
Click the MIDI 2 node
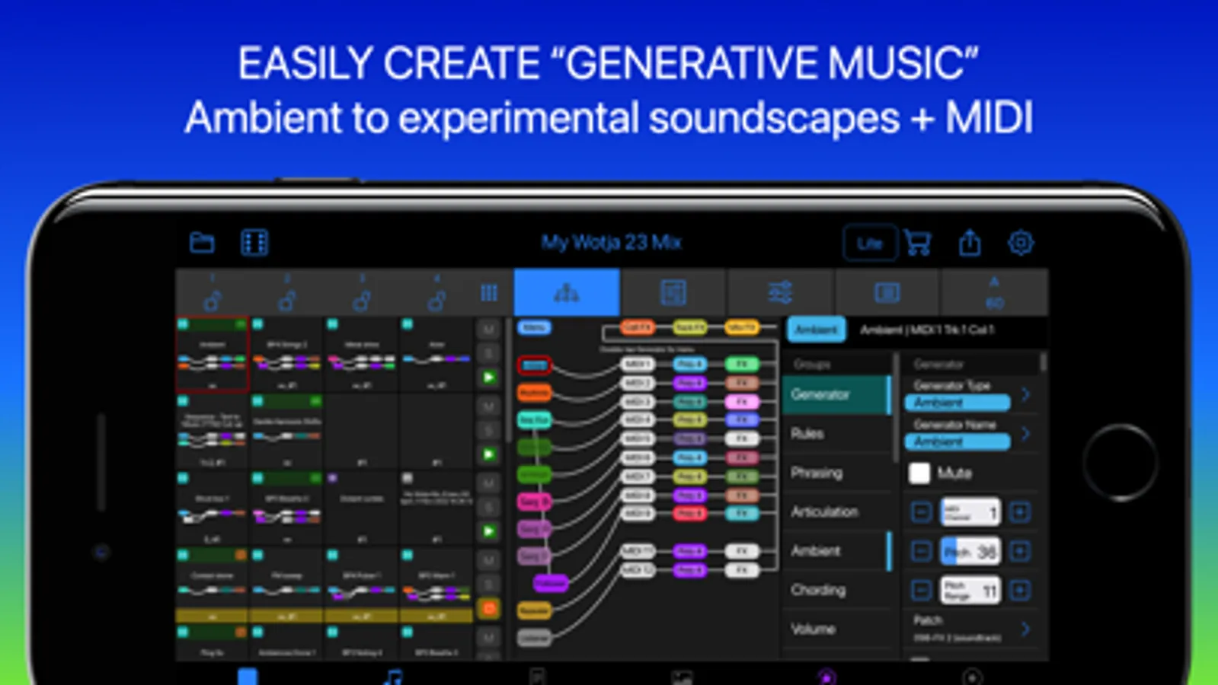[638, 383]
